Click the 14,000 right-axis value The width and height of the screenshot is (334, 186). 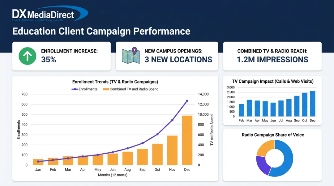tap(203, 94)
